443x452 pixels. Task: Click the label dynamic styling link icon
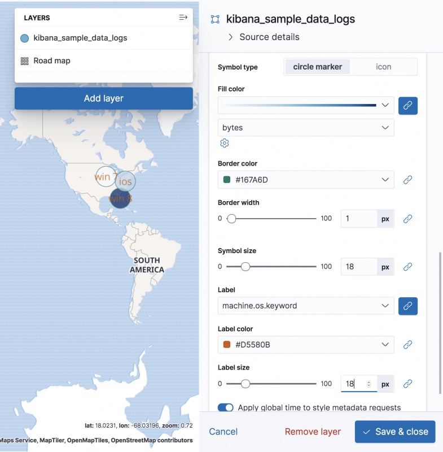[407, 306]
